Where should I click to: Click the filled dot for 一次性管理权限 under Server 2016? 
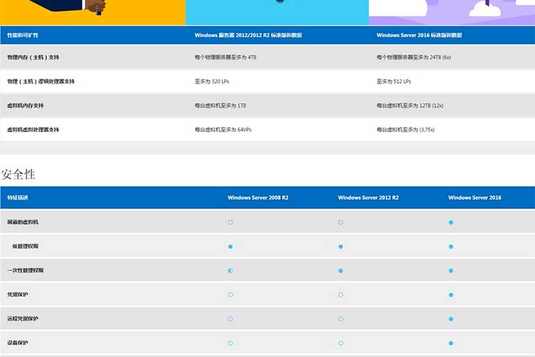[x=451, y=271]
